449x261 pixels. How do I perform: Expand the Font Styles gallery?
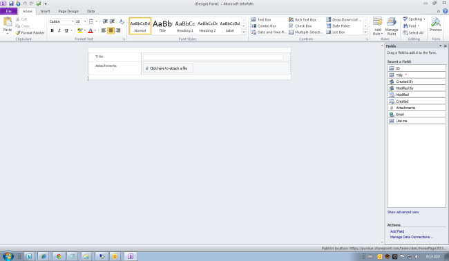coord(244,32)
